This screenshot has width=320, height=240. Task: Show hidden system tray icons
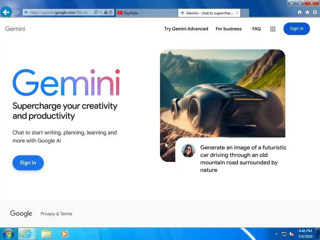tap(276, 234)
